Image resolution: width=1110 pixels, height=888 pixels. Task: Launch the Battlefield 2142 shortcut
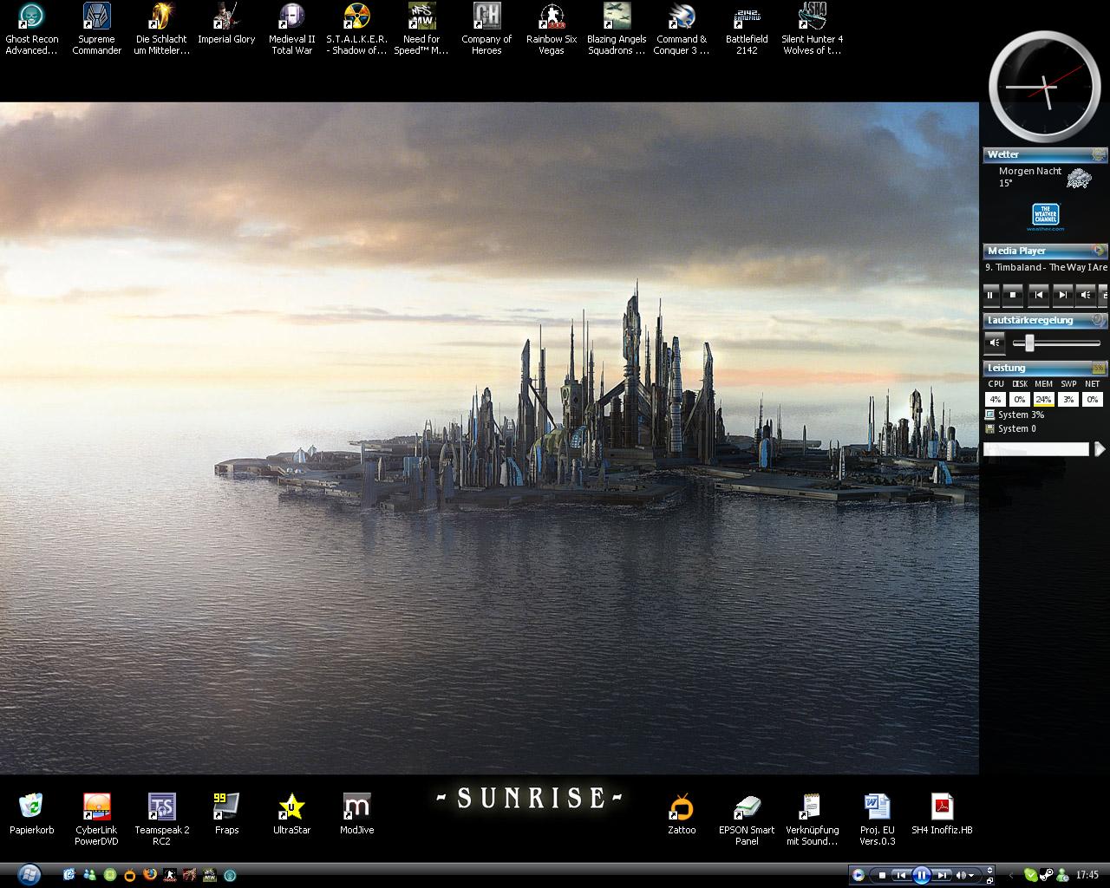pyautogui.click(x=747, y=29)
